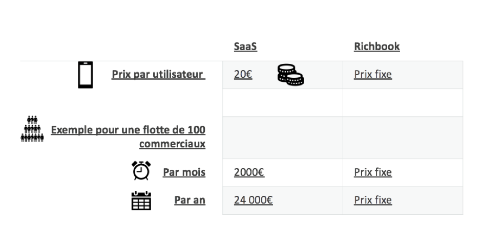
Task: Click the stacked coins icon
Action: 290,75
